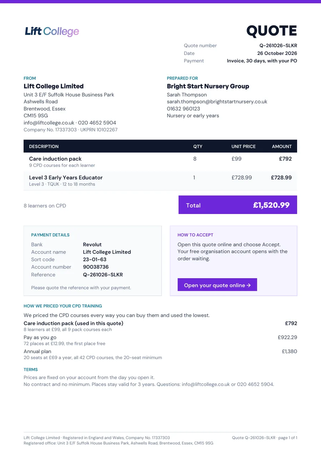The image size is (321, 454).
Task: Click the quote number Q-261026-SLKR at top
Action: coord(278,46)
